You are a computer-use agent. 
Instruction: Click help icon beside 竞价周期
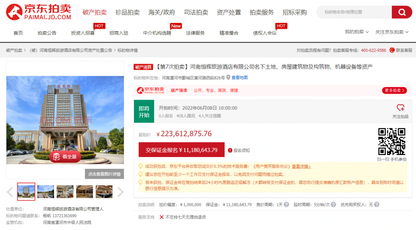click(x=286, y=205)
